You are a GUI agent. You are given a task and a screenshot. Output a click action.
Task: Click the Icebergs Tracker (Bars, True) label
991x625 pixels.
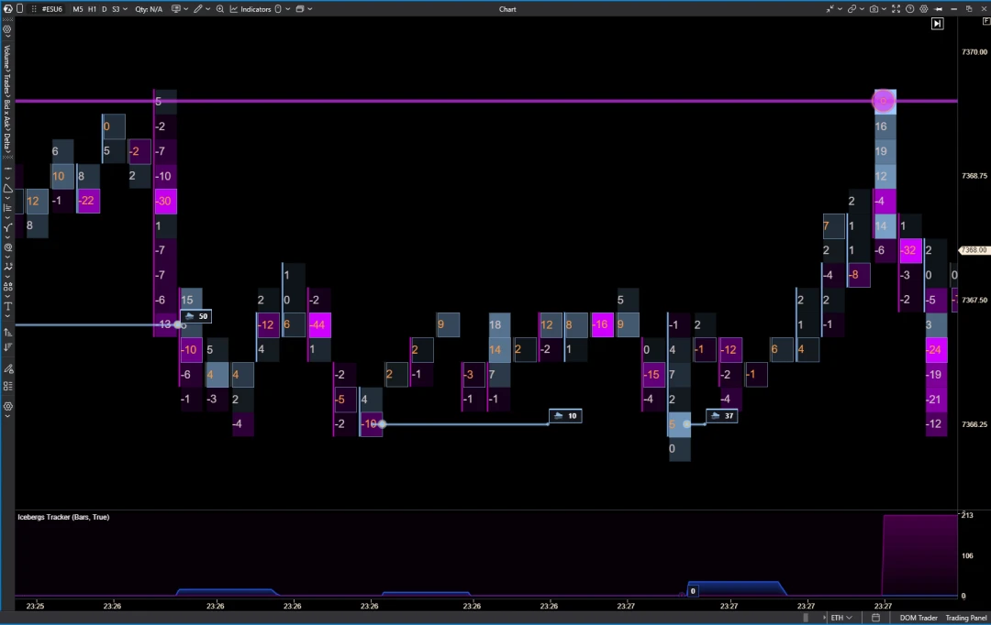point(63,517)
